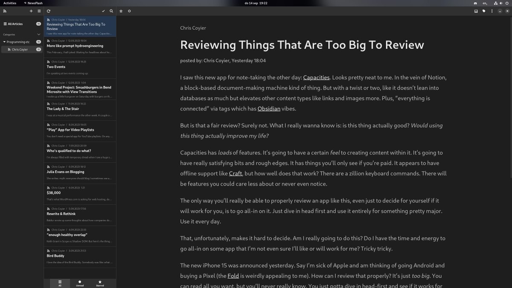Follow the Capacities link

click(x=316, y=78)
